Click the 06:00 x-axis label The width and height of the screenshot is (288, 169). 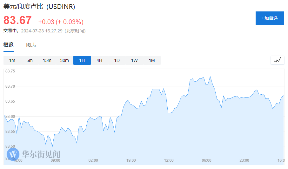click(206, 160)
